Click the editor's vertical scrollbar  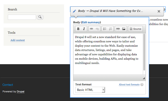point(144,52)
